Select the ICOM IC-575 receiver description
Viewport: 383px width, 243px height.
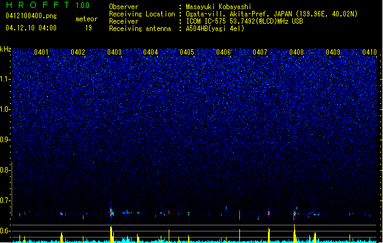(244, 21)
